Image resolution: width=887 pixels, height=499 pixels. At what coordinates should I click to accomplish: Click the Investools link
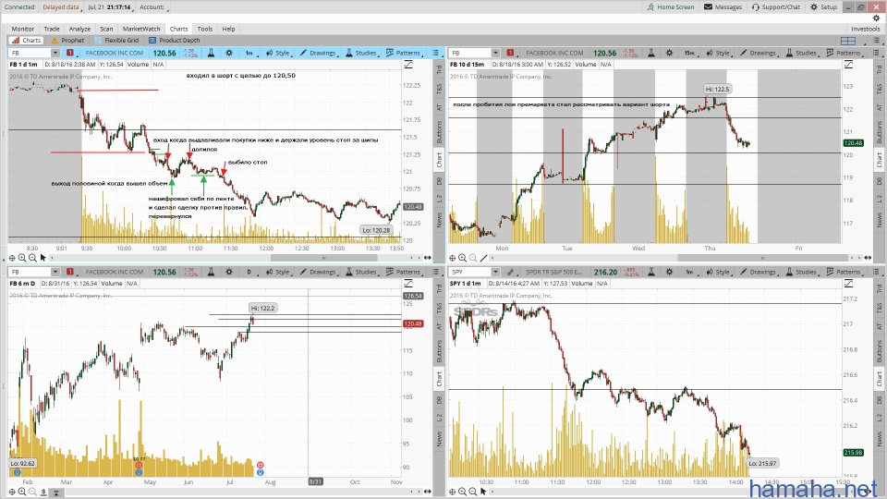[866, 29]
